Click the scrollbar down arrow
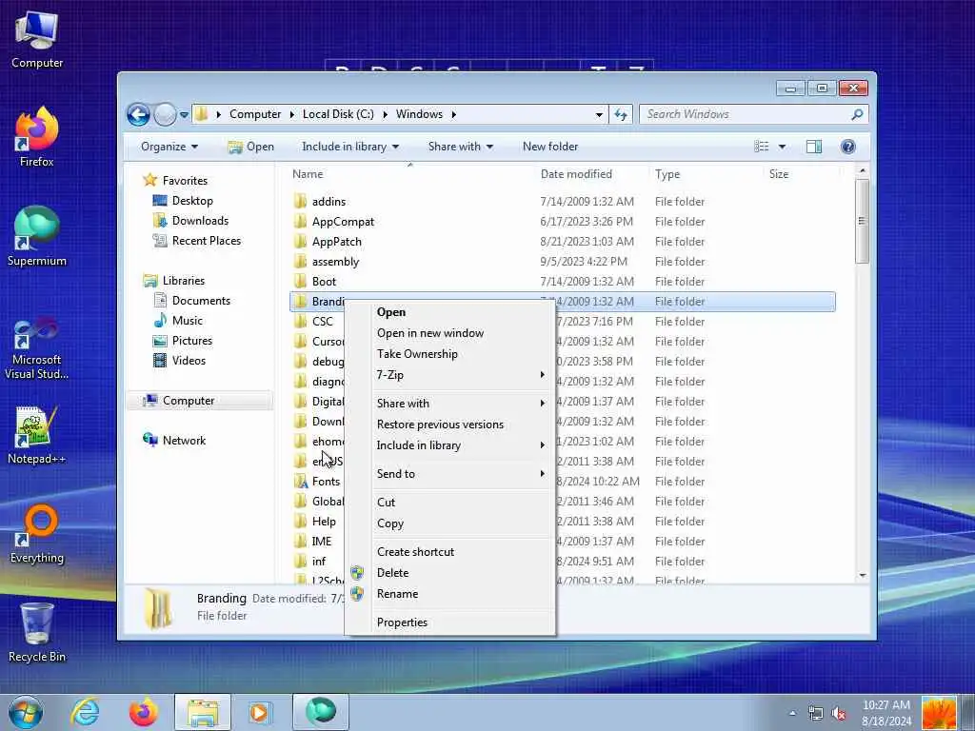This screenshot has width=975, height=731. (862, 576)
